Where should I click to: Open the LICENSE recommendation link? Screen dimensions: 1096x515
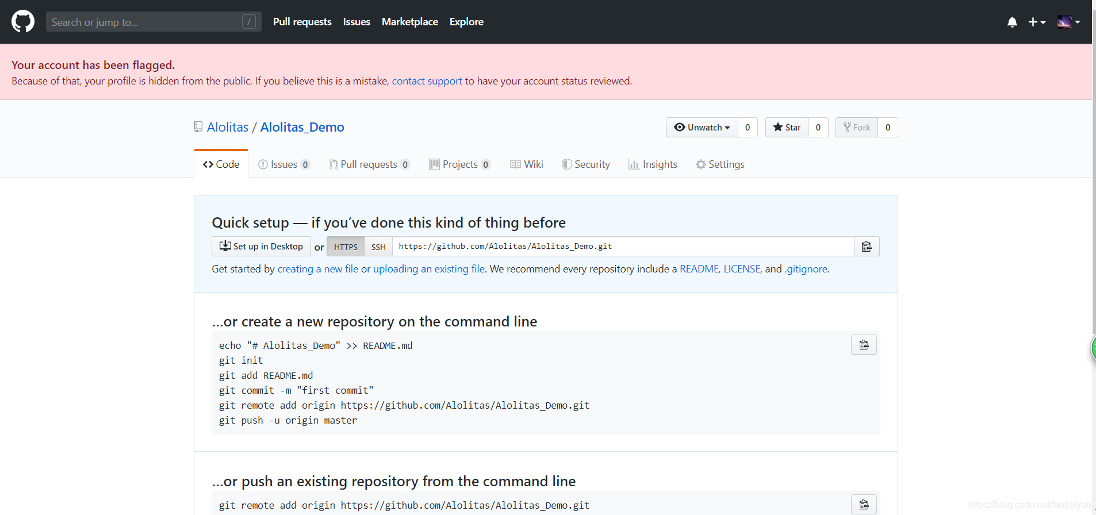742,269
